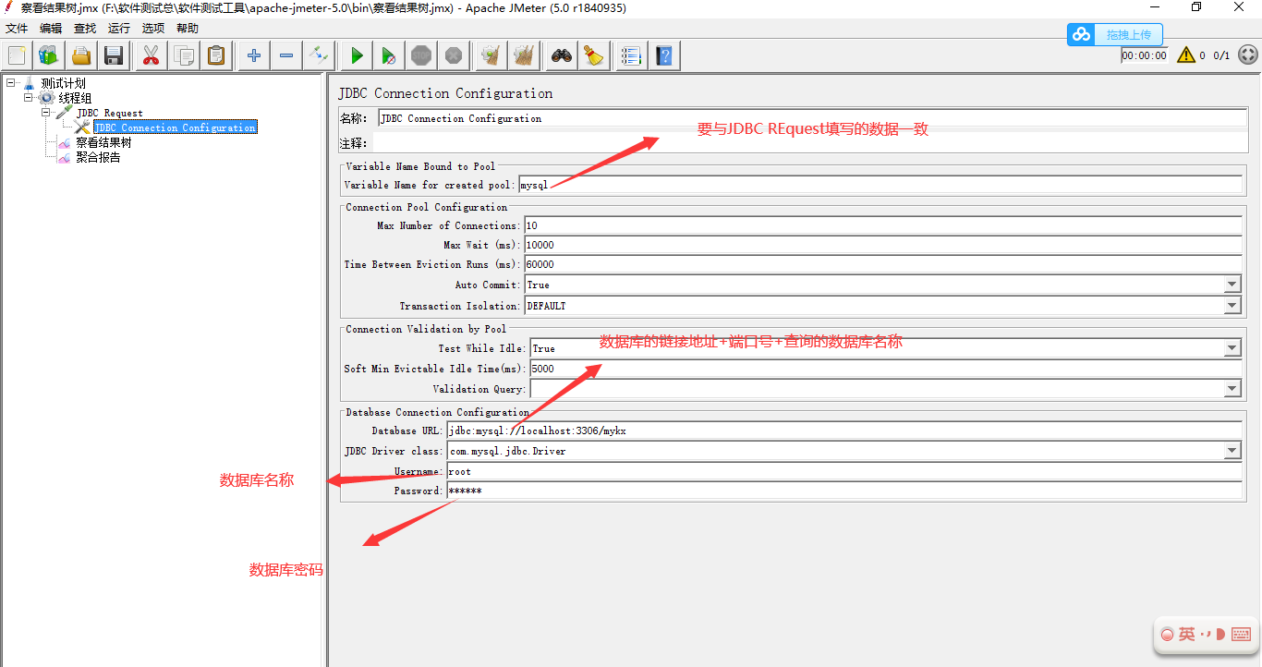Open the Validation Query dropdown
This screenshot has height=667, width=1262.
(1232, 389)
